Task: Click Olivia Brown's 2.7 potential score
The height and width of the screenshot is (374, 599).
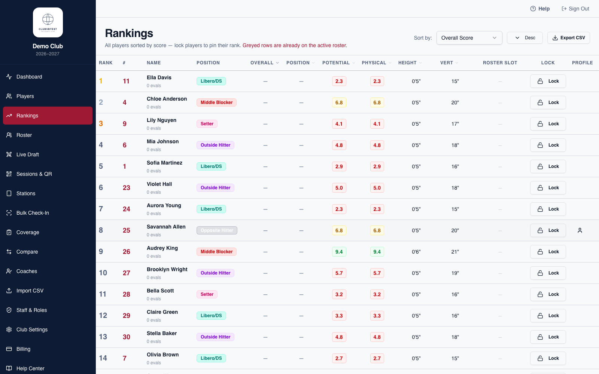Action: 339,358
